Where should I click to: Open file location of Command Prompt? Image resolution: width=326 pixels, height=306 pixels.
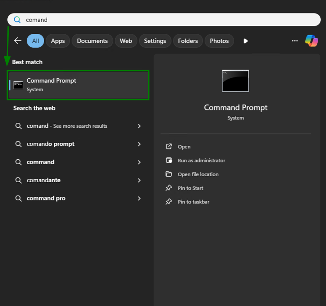(198, 174)
